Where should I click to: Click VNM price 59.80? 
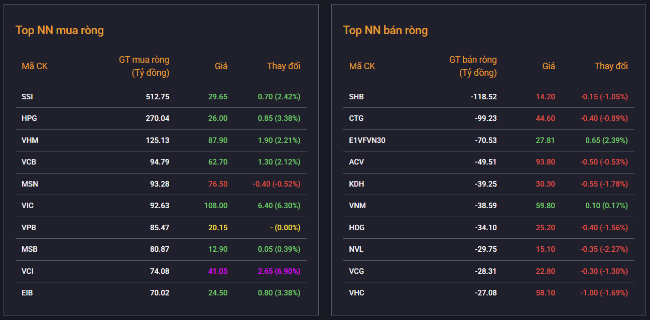(546, 206)
